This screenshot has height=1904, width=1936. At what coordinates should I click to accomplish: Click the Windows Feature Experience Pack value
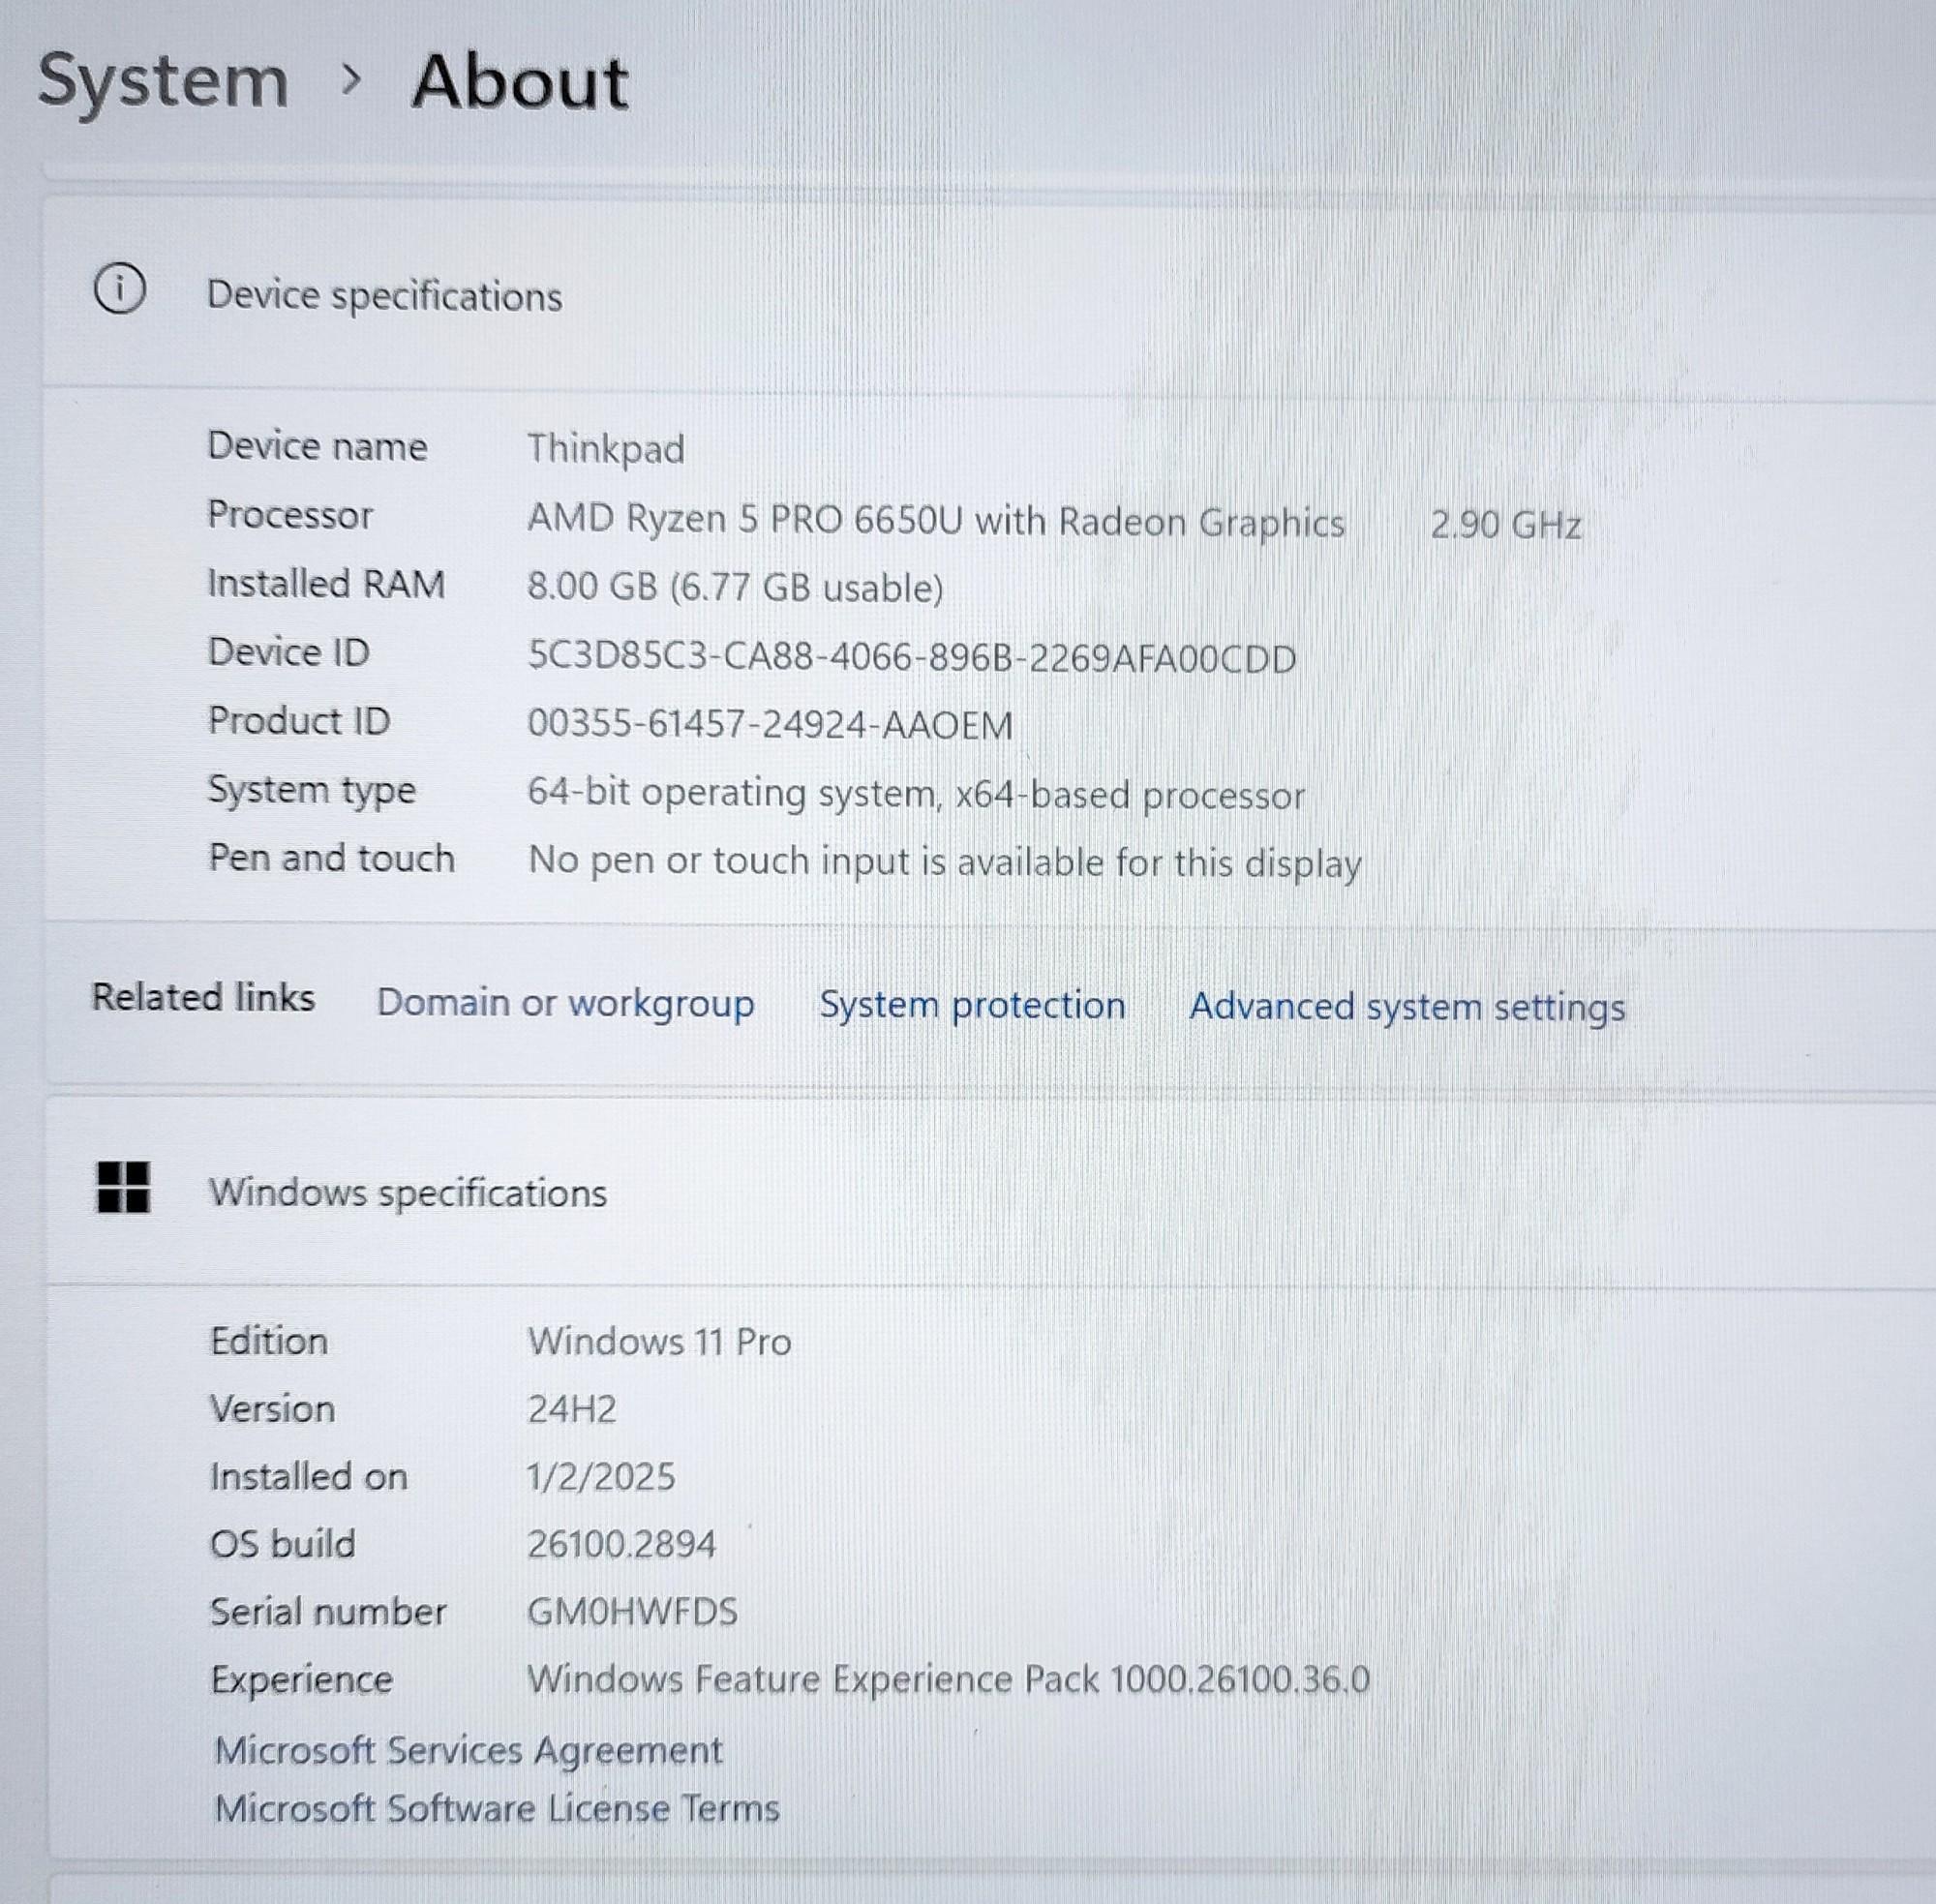[x=949, y=1680]
